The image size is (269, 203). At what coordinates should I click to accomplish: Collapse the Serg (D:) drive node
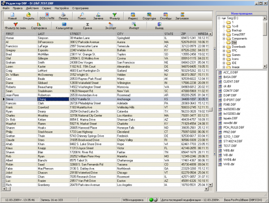[x=219, y=18]
